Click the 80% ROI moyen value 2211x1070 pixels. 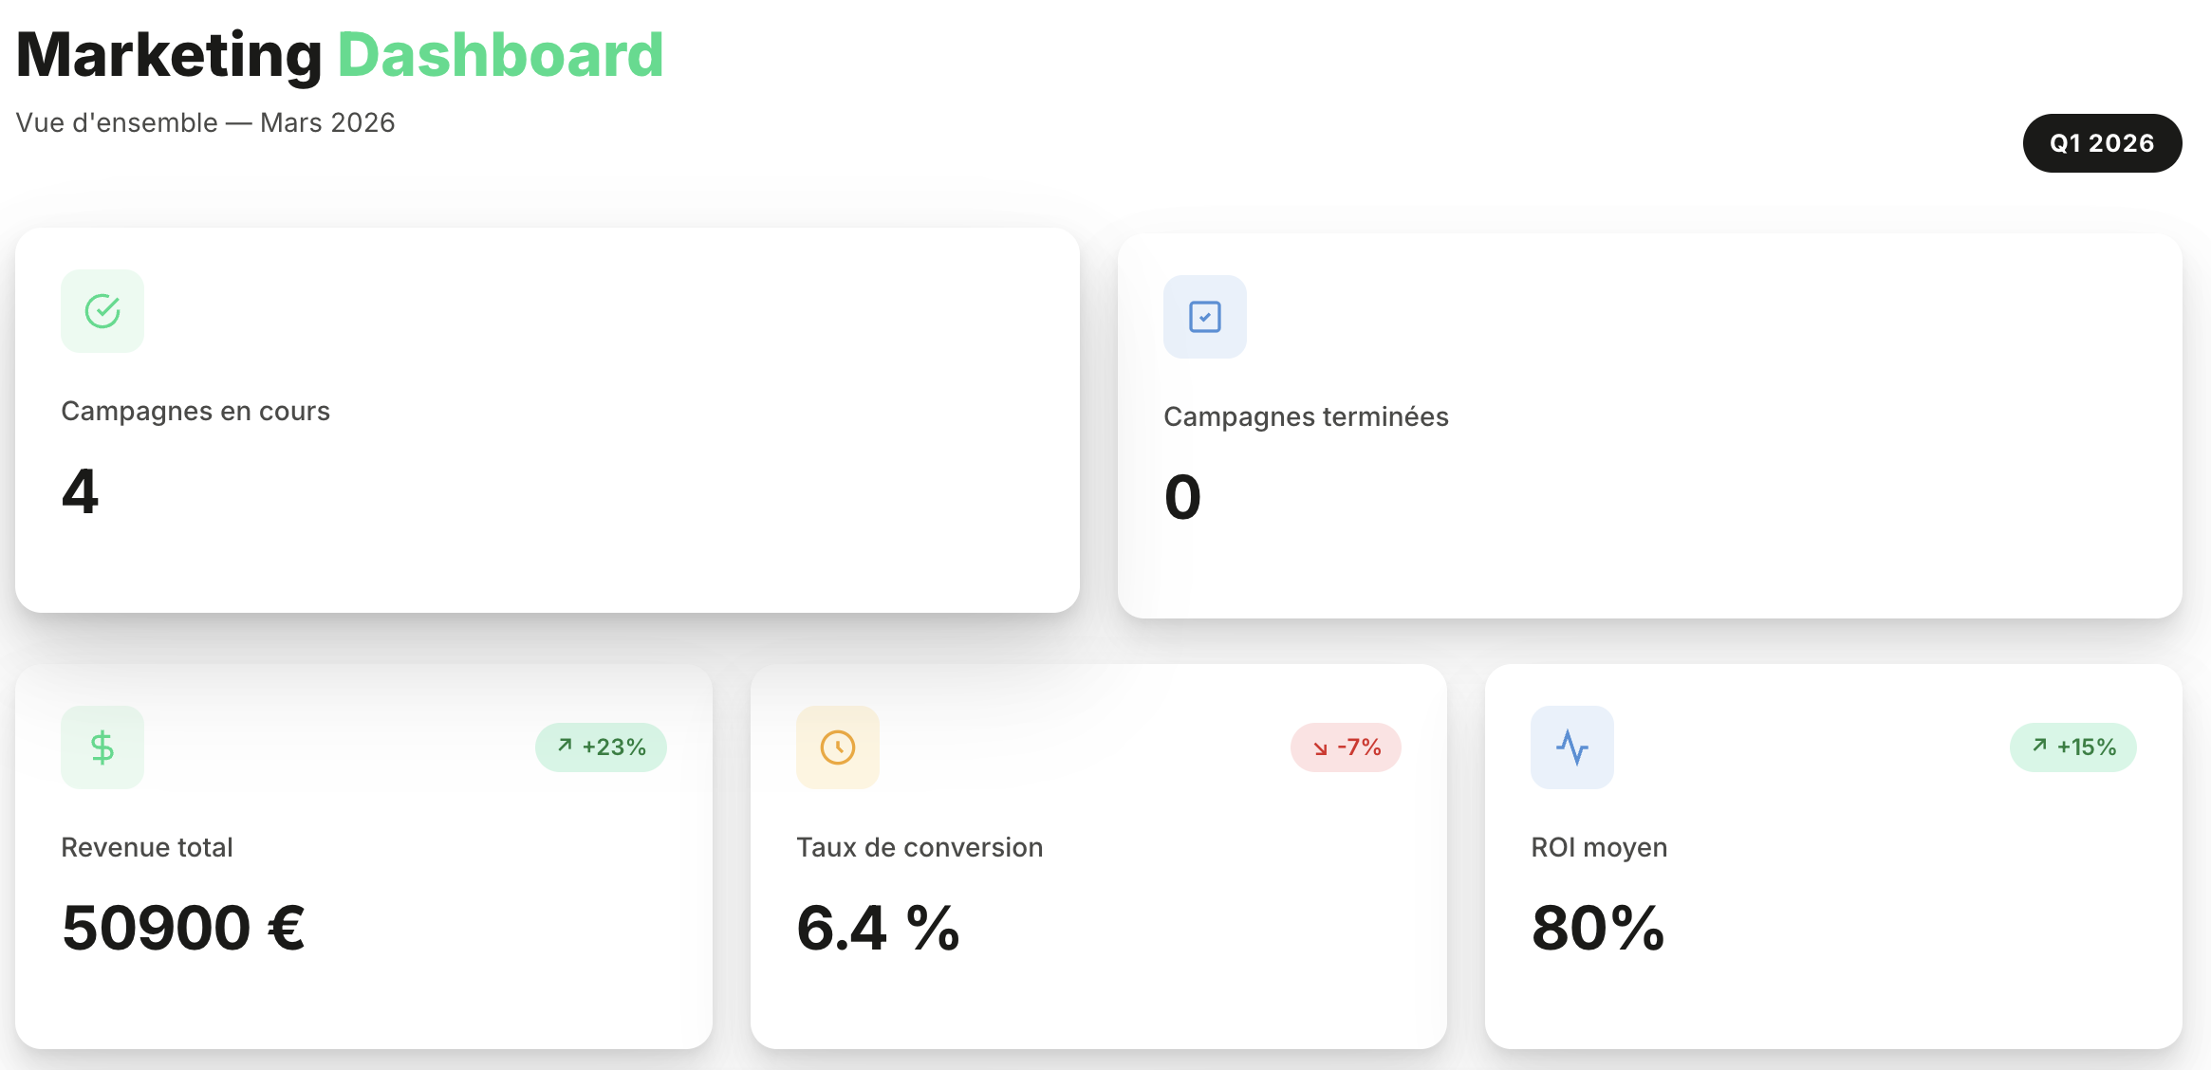(1598, 928)
